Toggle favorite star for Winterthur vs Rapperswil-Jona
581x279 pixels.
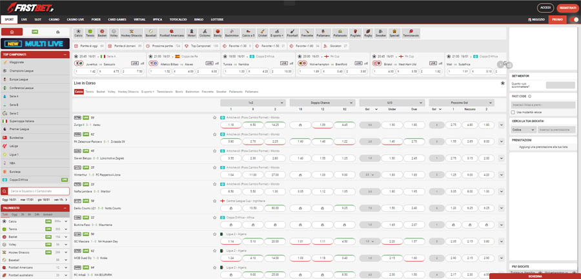pos(214,167)
